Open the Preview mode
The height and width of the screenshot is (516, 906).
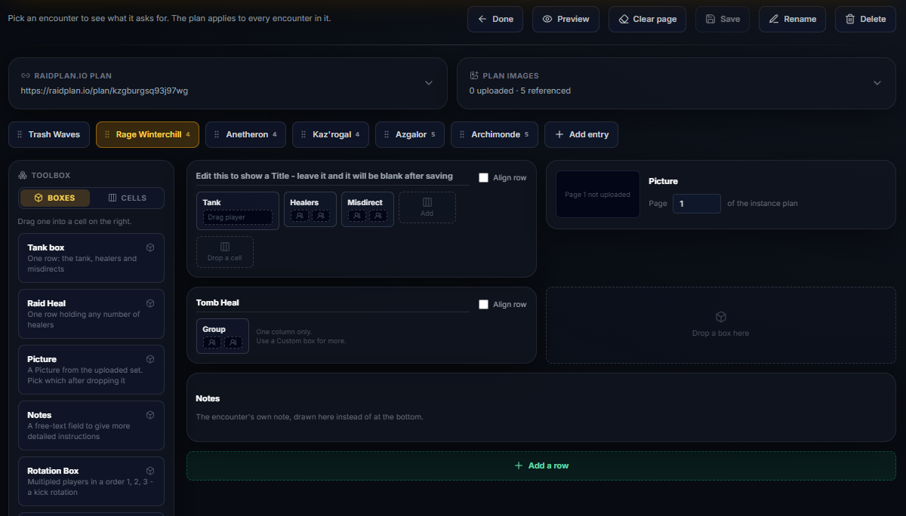pyautogui.click(x=565, y=19)
